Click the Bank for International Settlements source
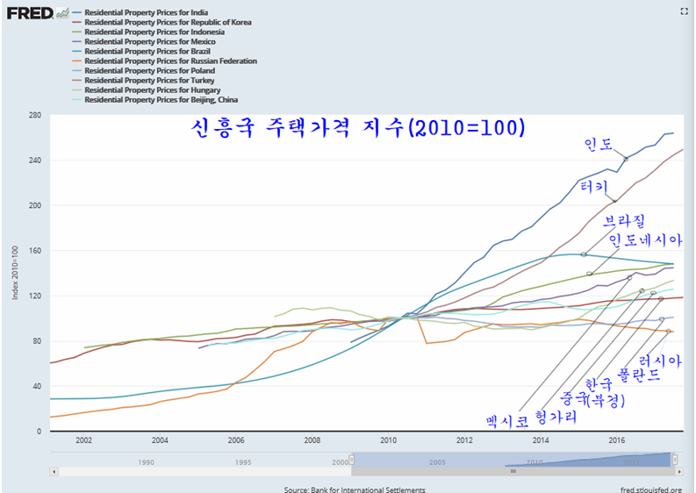Viewport: 696px width, 493px height. [355, 489]
